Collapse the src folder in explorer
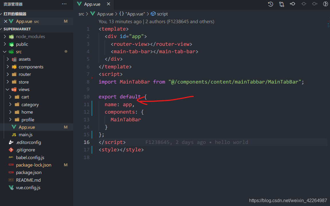This screenshot has width=330, height=206. point(5,51)
